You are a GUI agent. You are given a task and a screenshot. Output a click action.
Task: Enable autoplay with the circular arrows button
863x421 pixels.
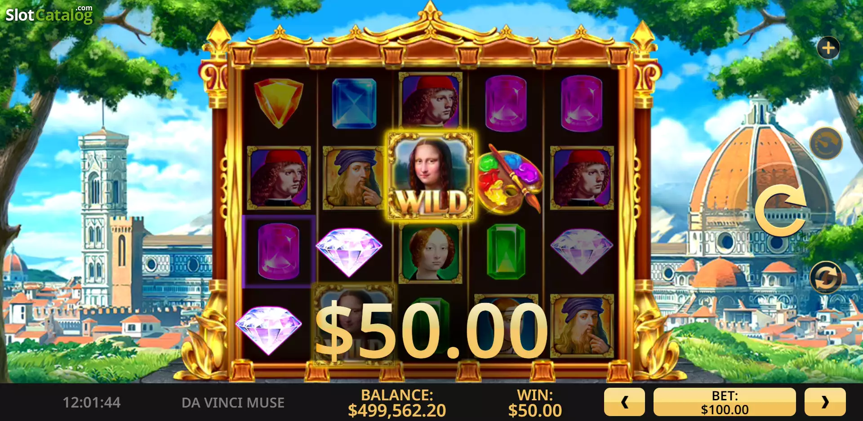826,277
